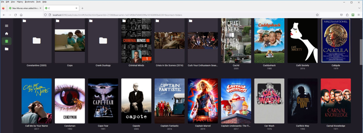Click the folder icon in sidebar
This screenshot has width=363, height=133.
pos(6,49)
